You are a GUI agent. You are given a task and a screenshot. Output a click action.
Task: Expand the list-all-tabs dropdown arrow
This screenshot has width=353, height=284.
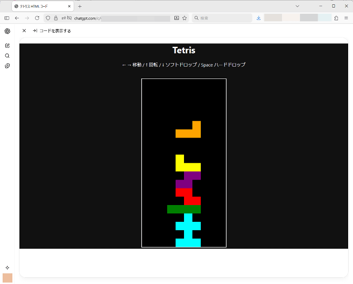(297, 6)
